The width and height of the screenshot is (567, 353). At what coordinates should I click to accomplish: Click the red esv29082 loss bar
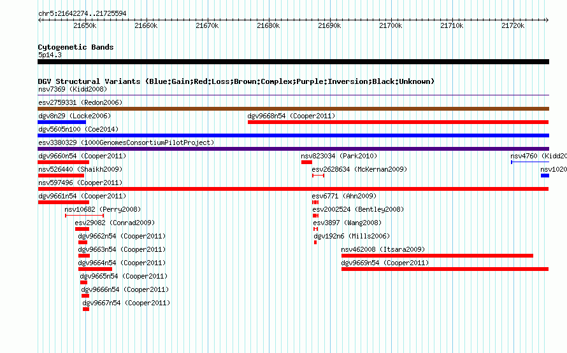coord(82,229)
